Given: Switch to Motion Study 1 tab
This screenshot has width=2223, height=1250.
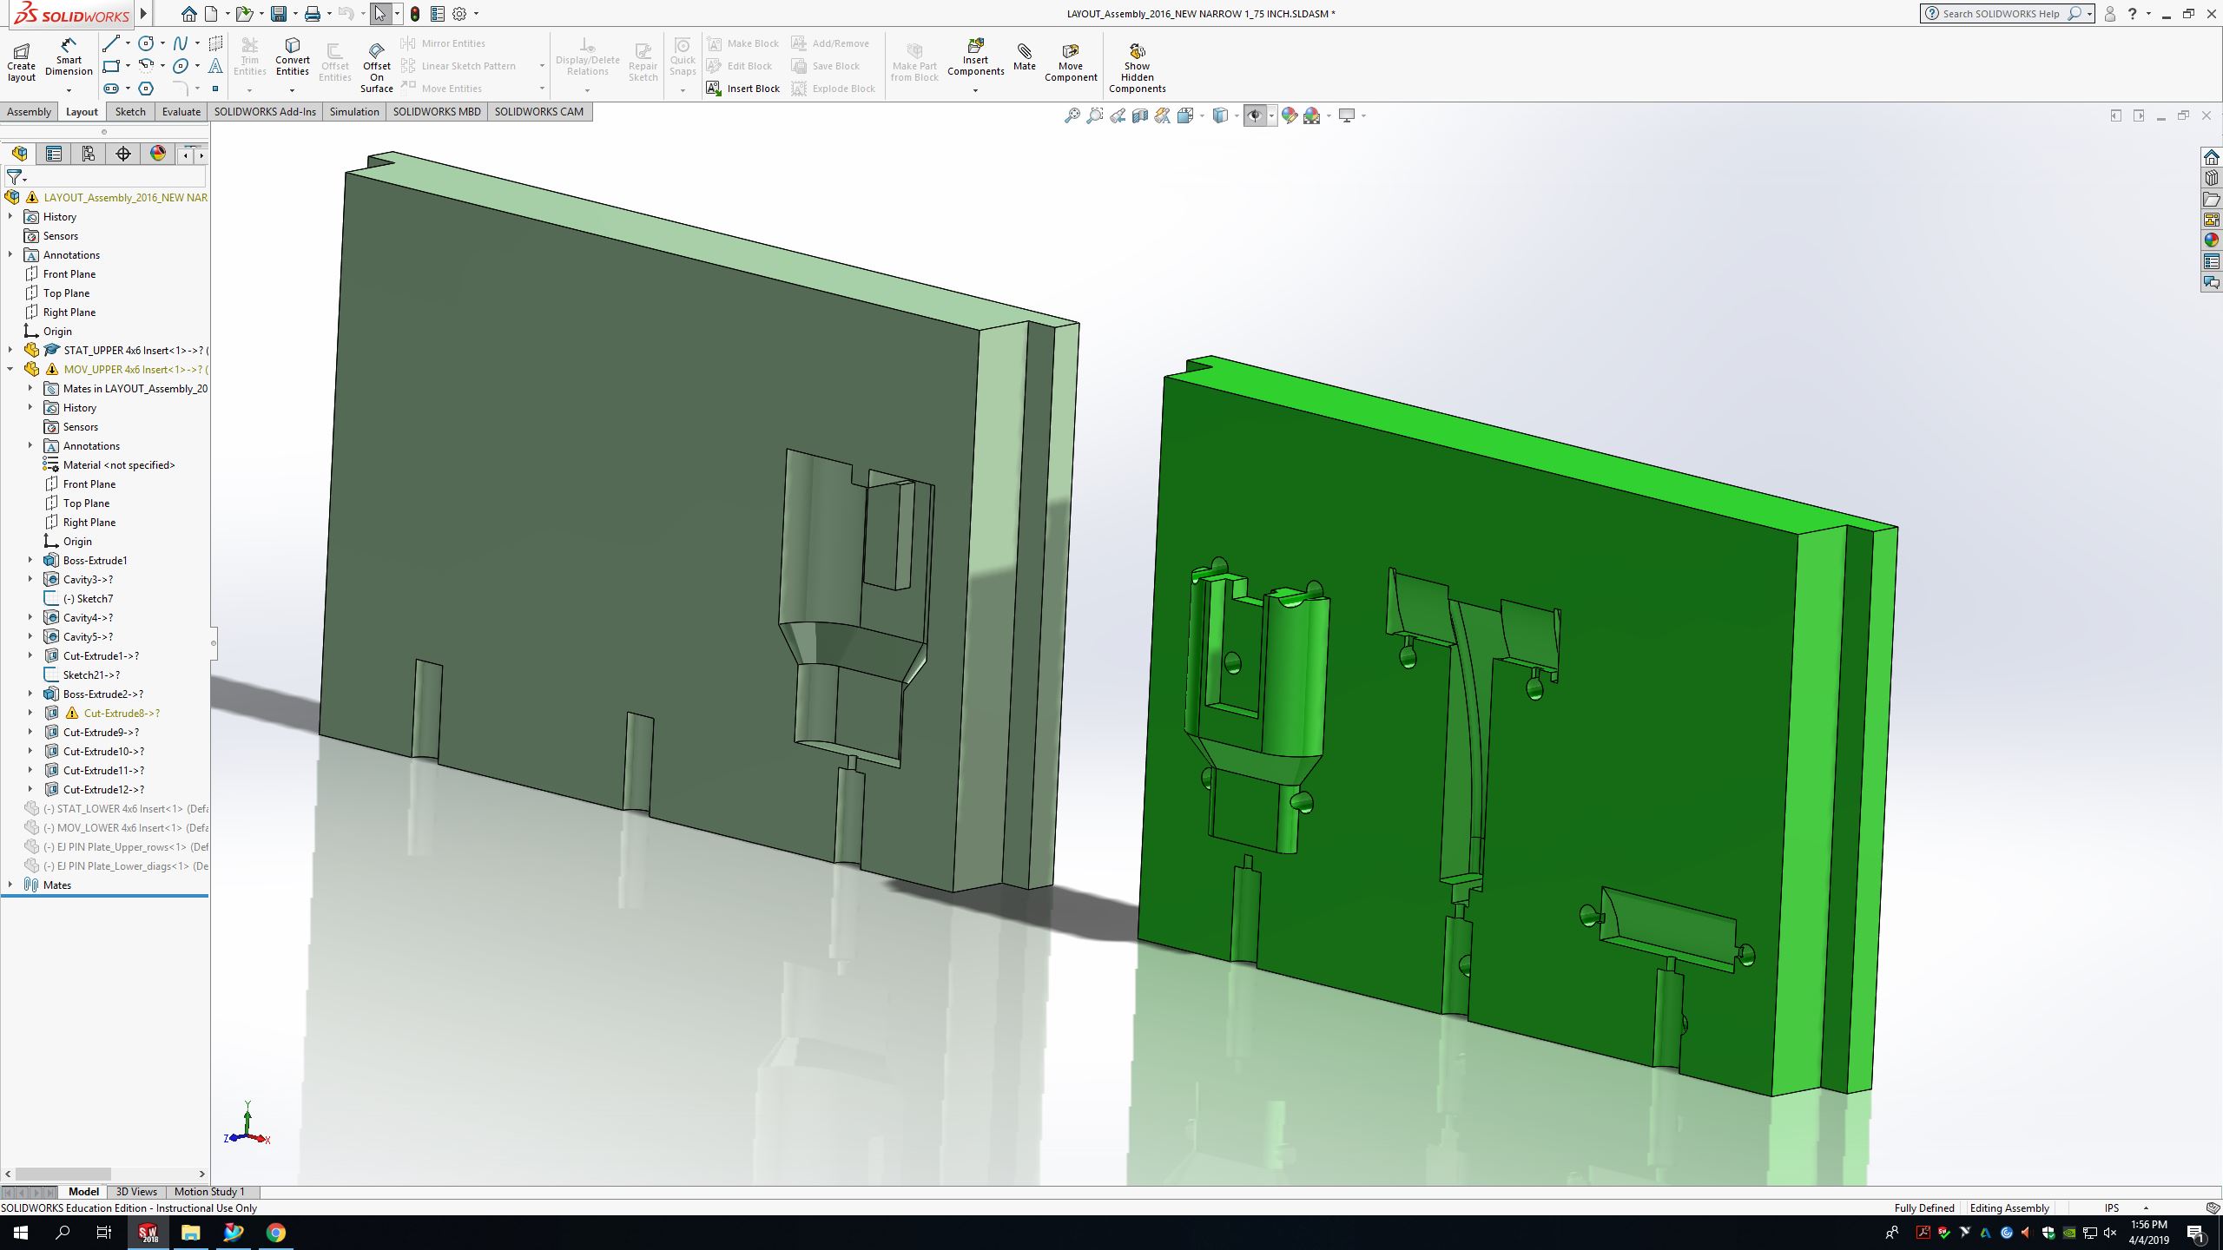Looking at the screenshot, I should click(x=209, y=1192).
